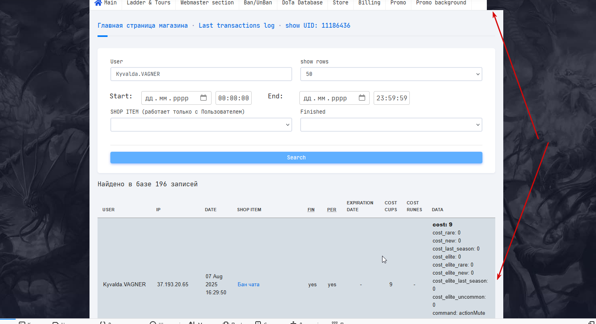Image resolution: width=596 pixels, height=324 pixels.
Task: Open the Last transactions log link
Action: [236, 25]
